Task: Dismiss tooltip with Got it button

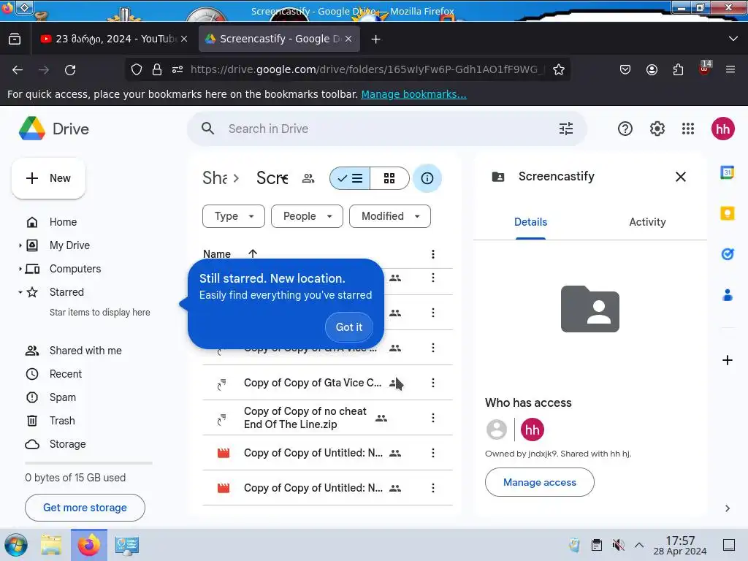Action: point(348,327)
